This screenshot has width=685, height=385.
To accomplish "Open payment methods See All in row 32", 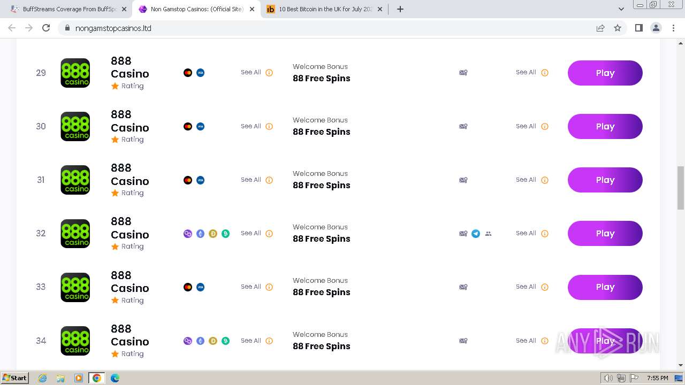I will coord(251,233).
